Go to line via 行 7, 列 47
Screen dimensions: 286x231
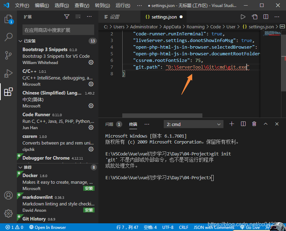click(x=127, y=227)
